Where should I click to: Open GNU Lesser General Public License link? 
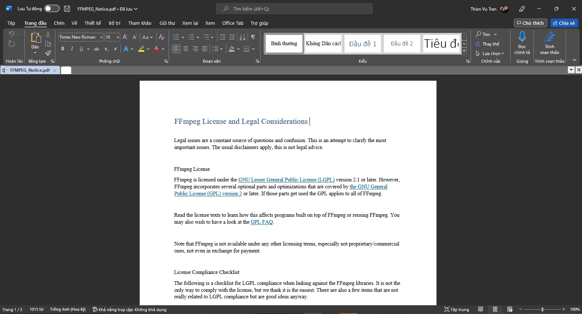click(286, 180)
